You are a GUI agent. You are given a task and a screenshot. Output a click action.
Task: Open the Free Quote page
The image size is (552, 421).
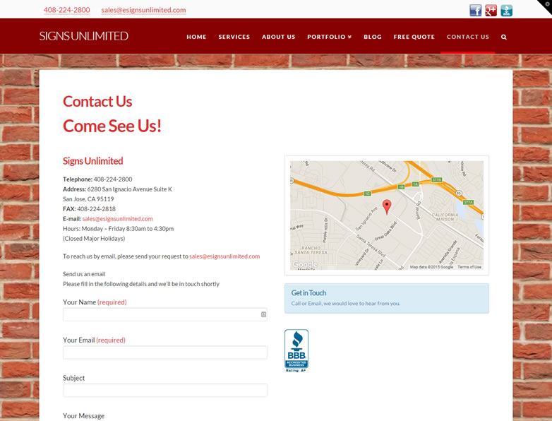[414, 37]
